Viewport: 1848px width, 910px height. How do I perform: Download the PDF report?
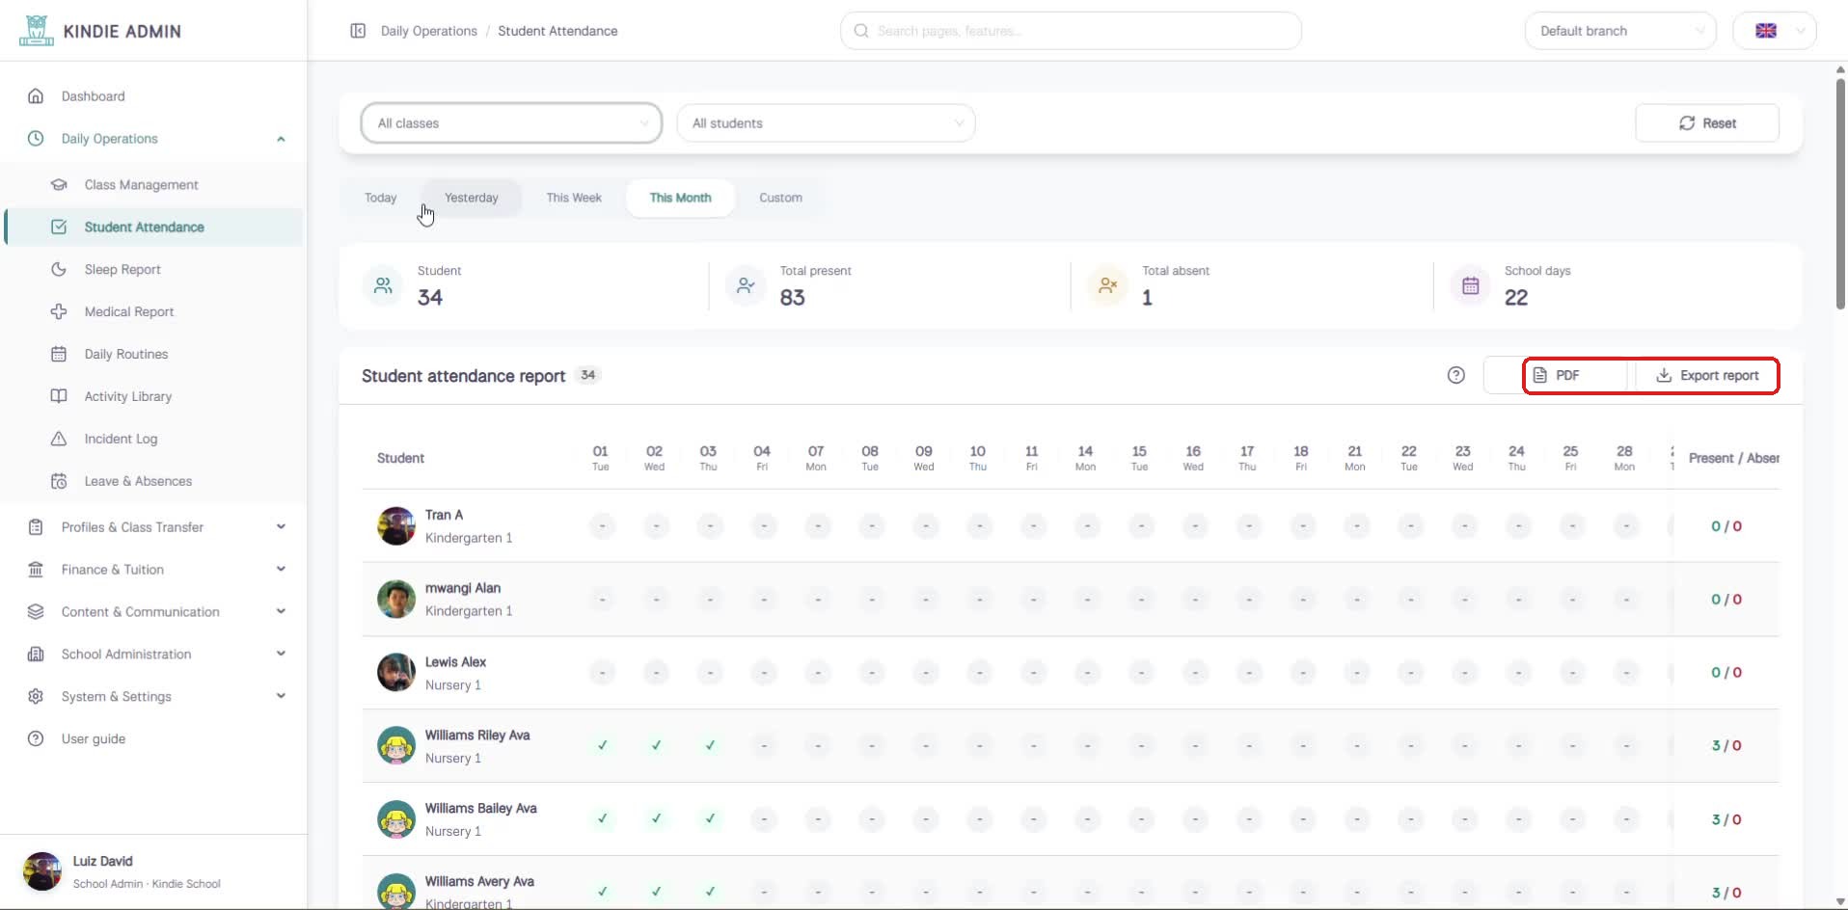click(x=1557, y=376)
